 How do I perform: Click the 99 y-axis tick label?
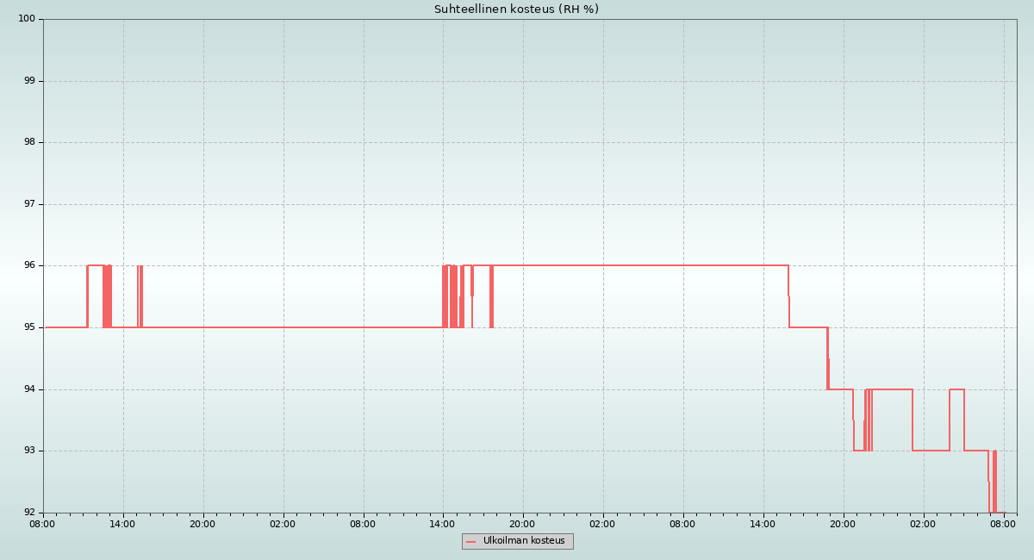pos(28,81)
